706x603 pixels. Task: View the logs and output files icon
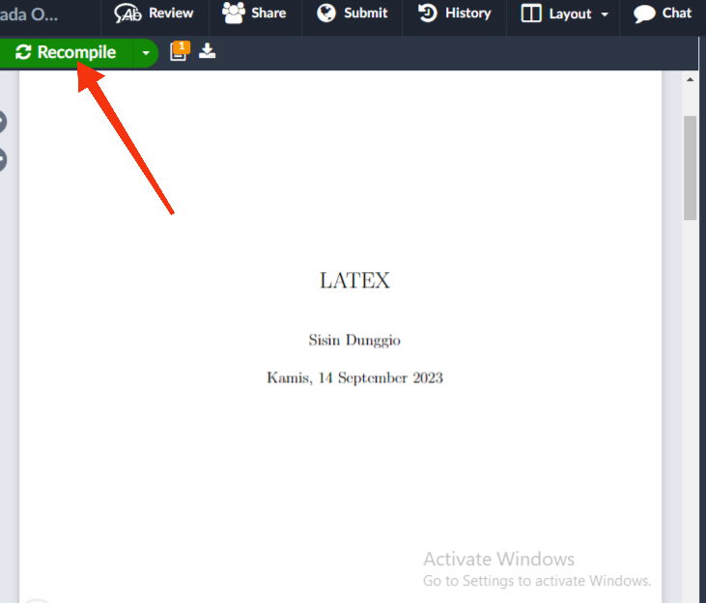point(180,51)
